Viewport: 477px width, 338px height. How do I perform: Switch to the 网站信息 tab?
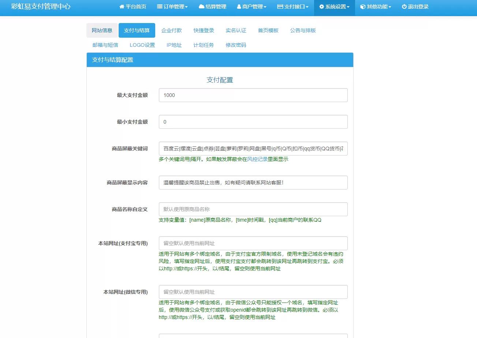[x=102, y=30]
